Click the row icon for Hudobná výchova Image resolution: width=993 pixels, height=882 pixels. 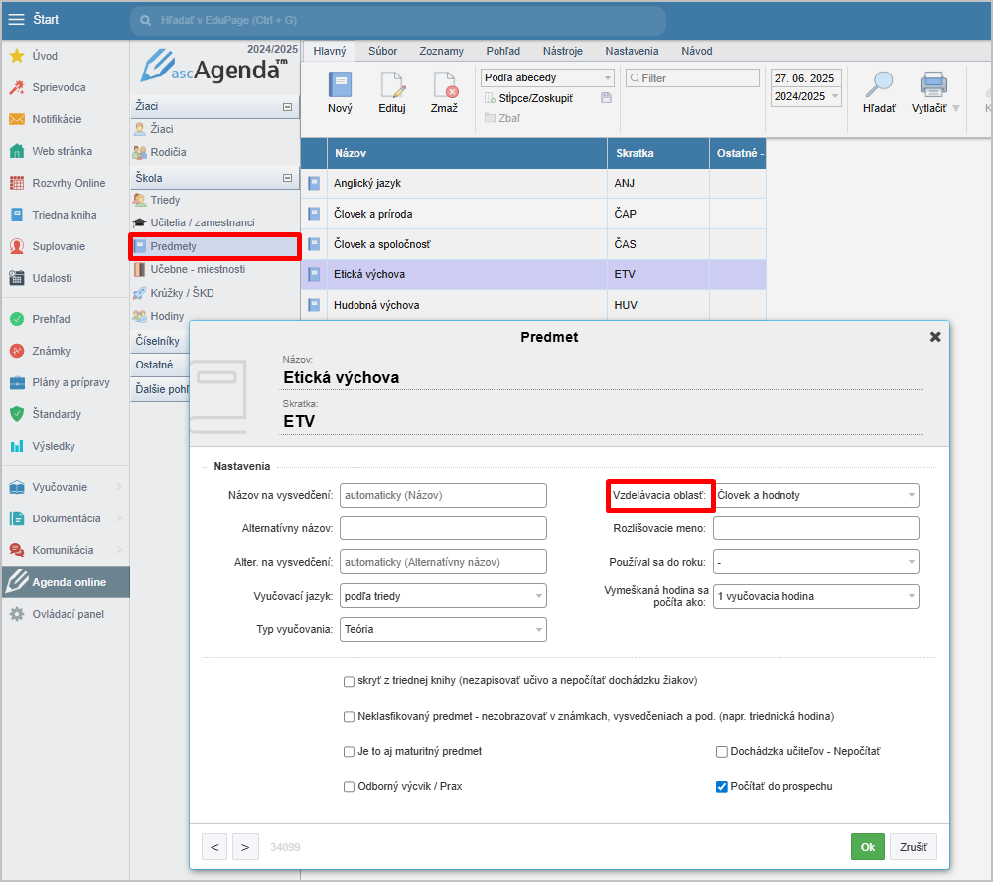point(314,305)
